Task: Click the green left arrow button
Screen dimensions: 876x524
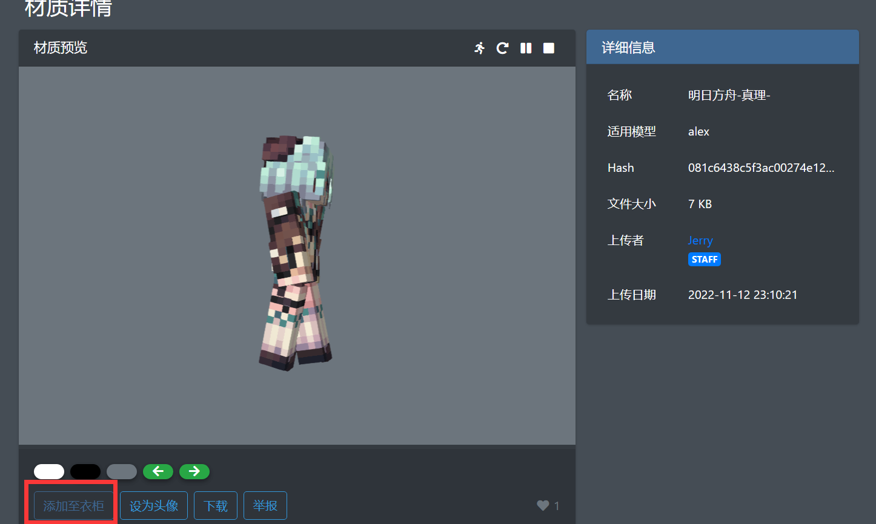Action: 158,471
